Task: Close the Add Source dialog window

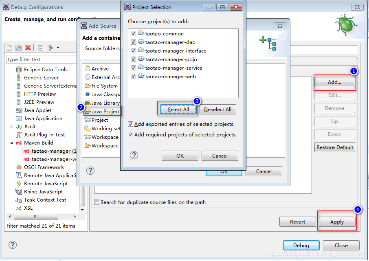Action: pos(280,26)
